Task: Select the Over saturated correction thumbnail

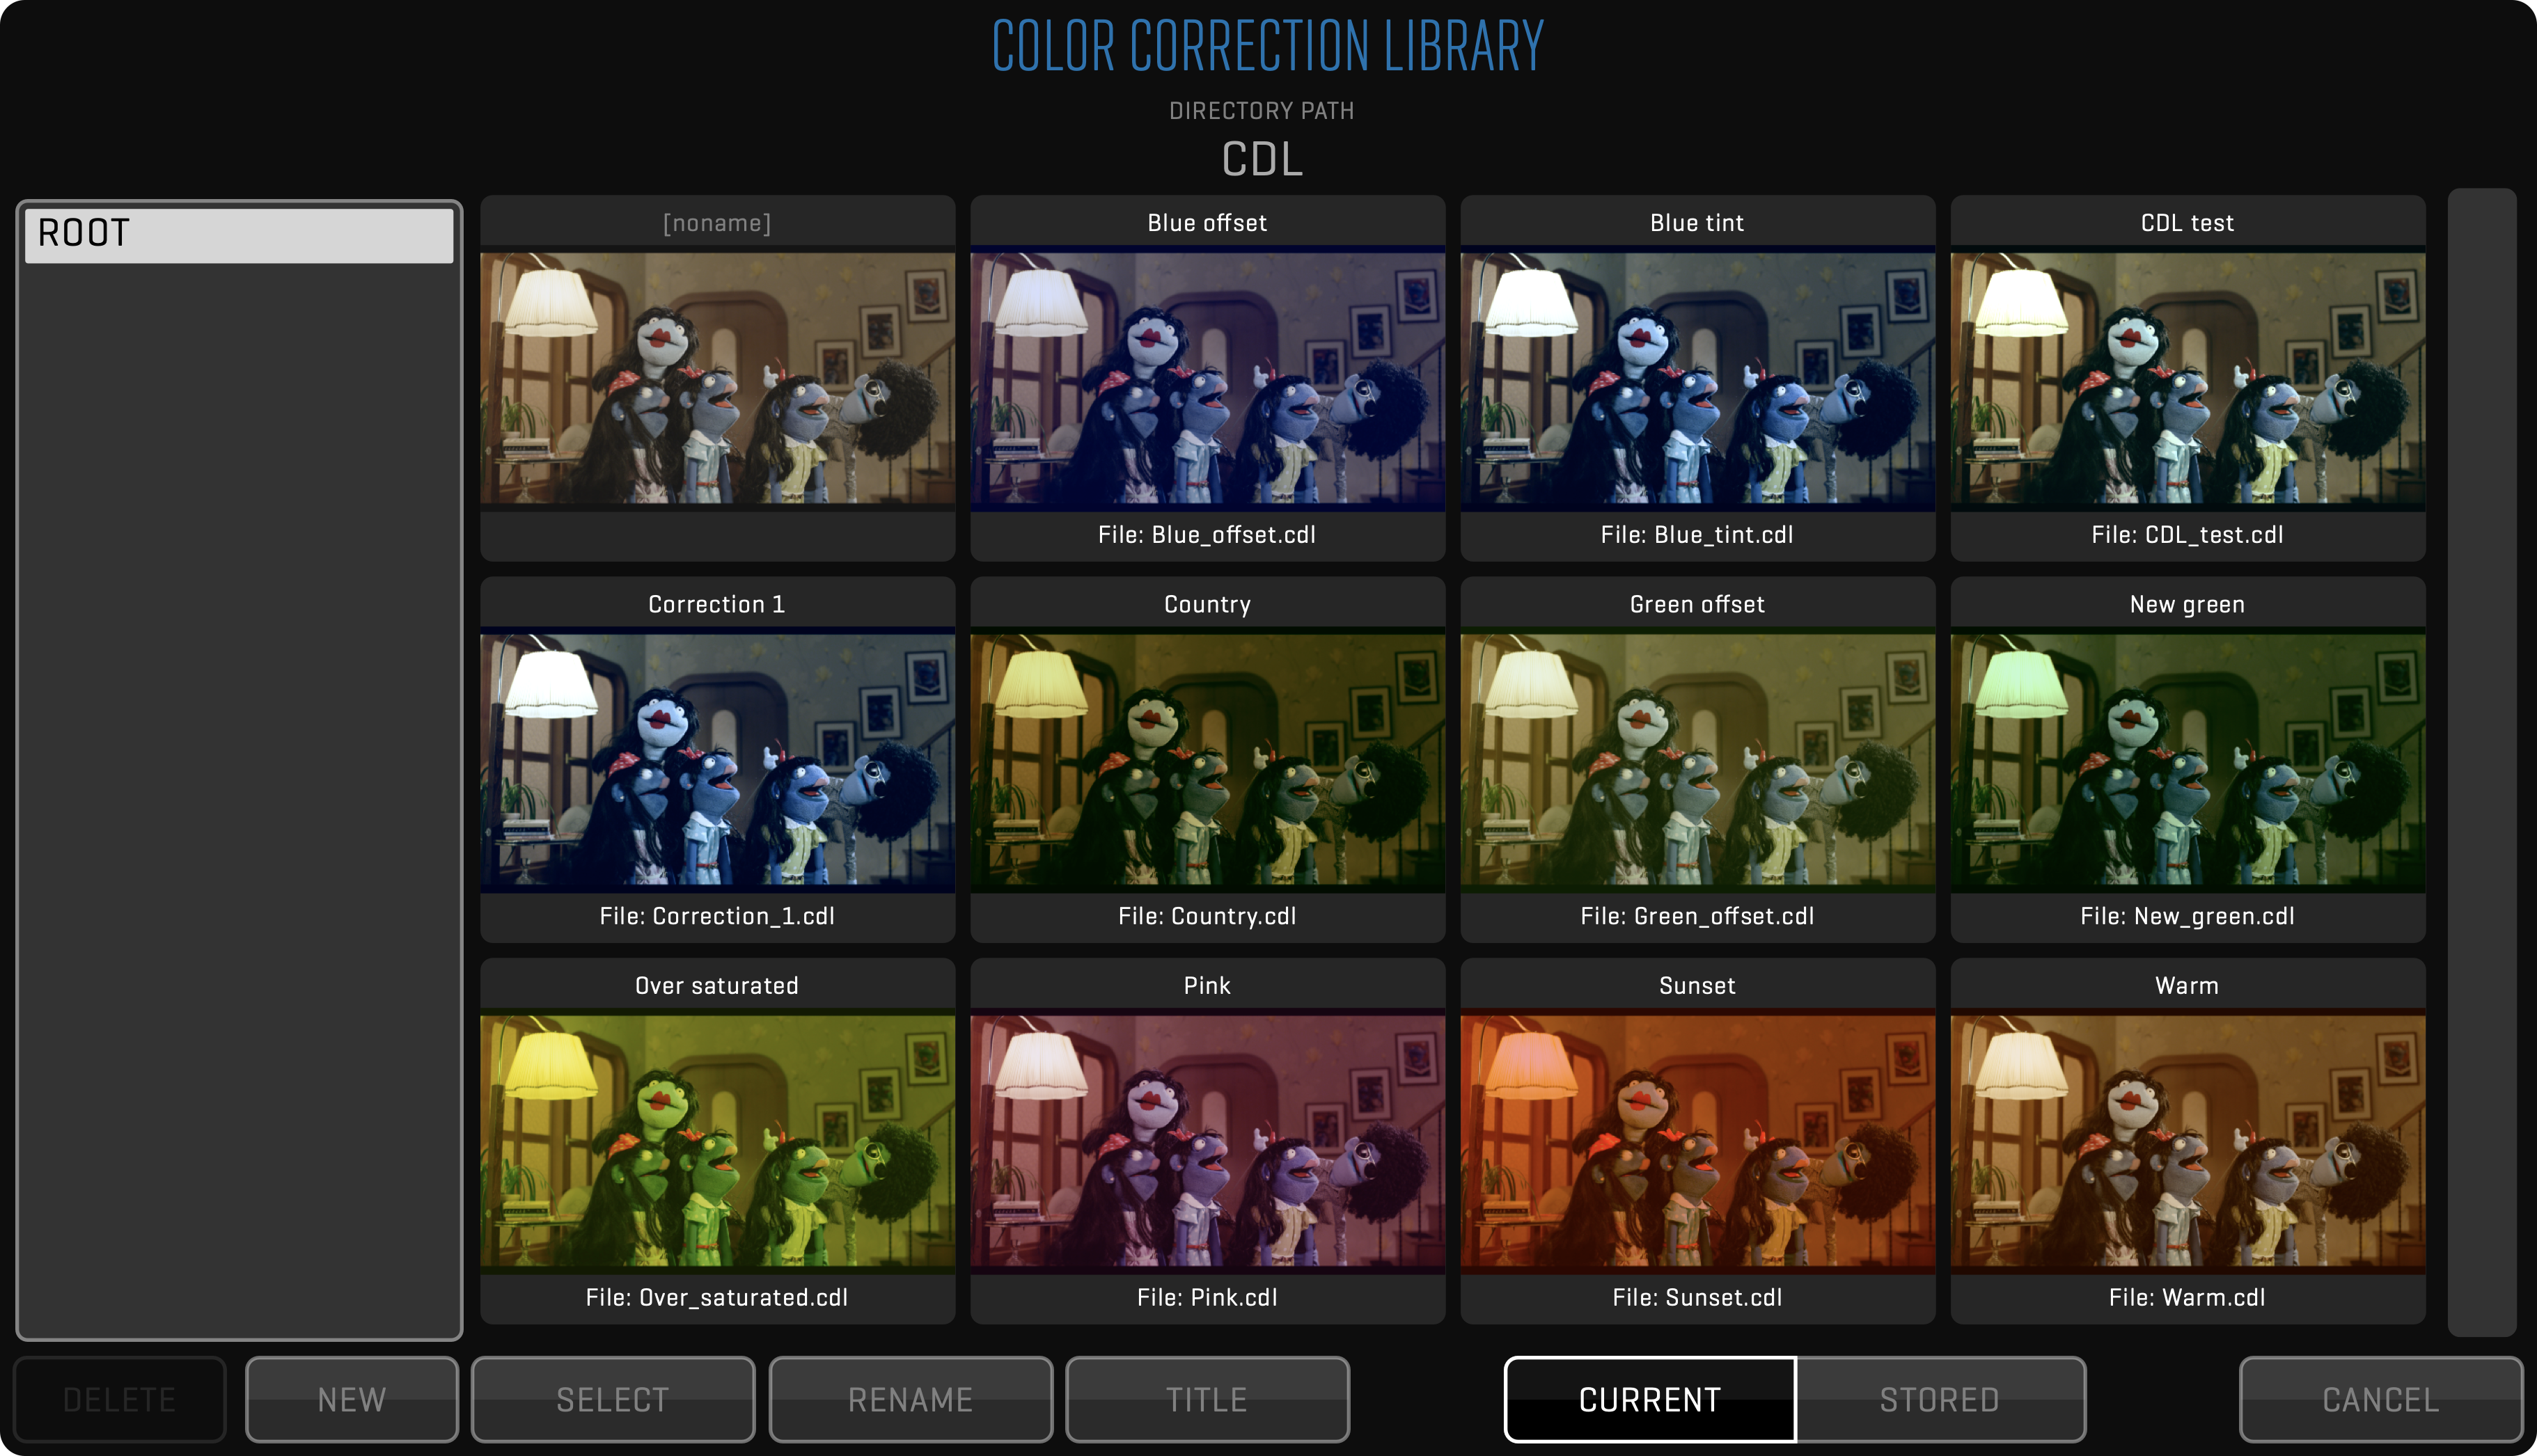Action: click(x=717, y=1141)
